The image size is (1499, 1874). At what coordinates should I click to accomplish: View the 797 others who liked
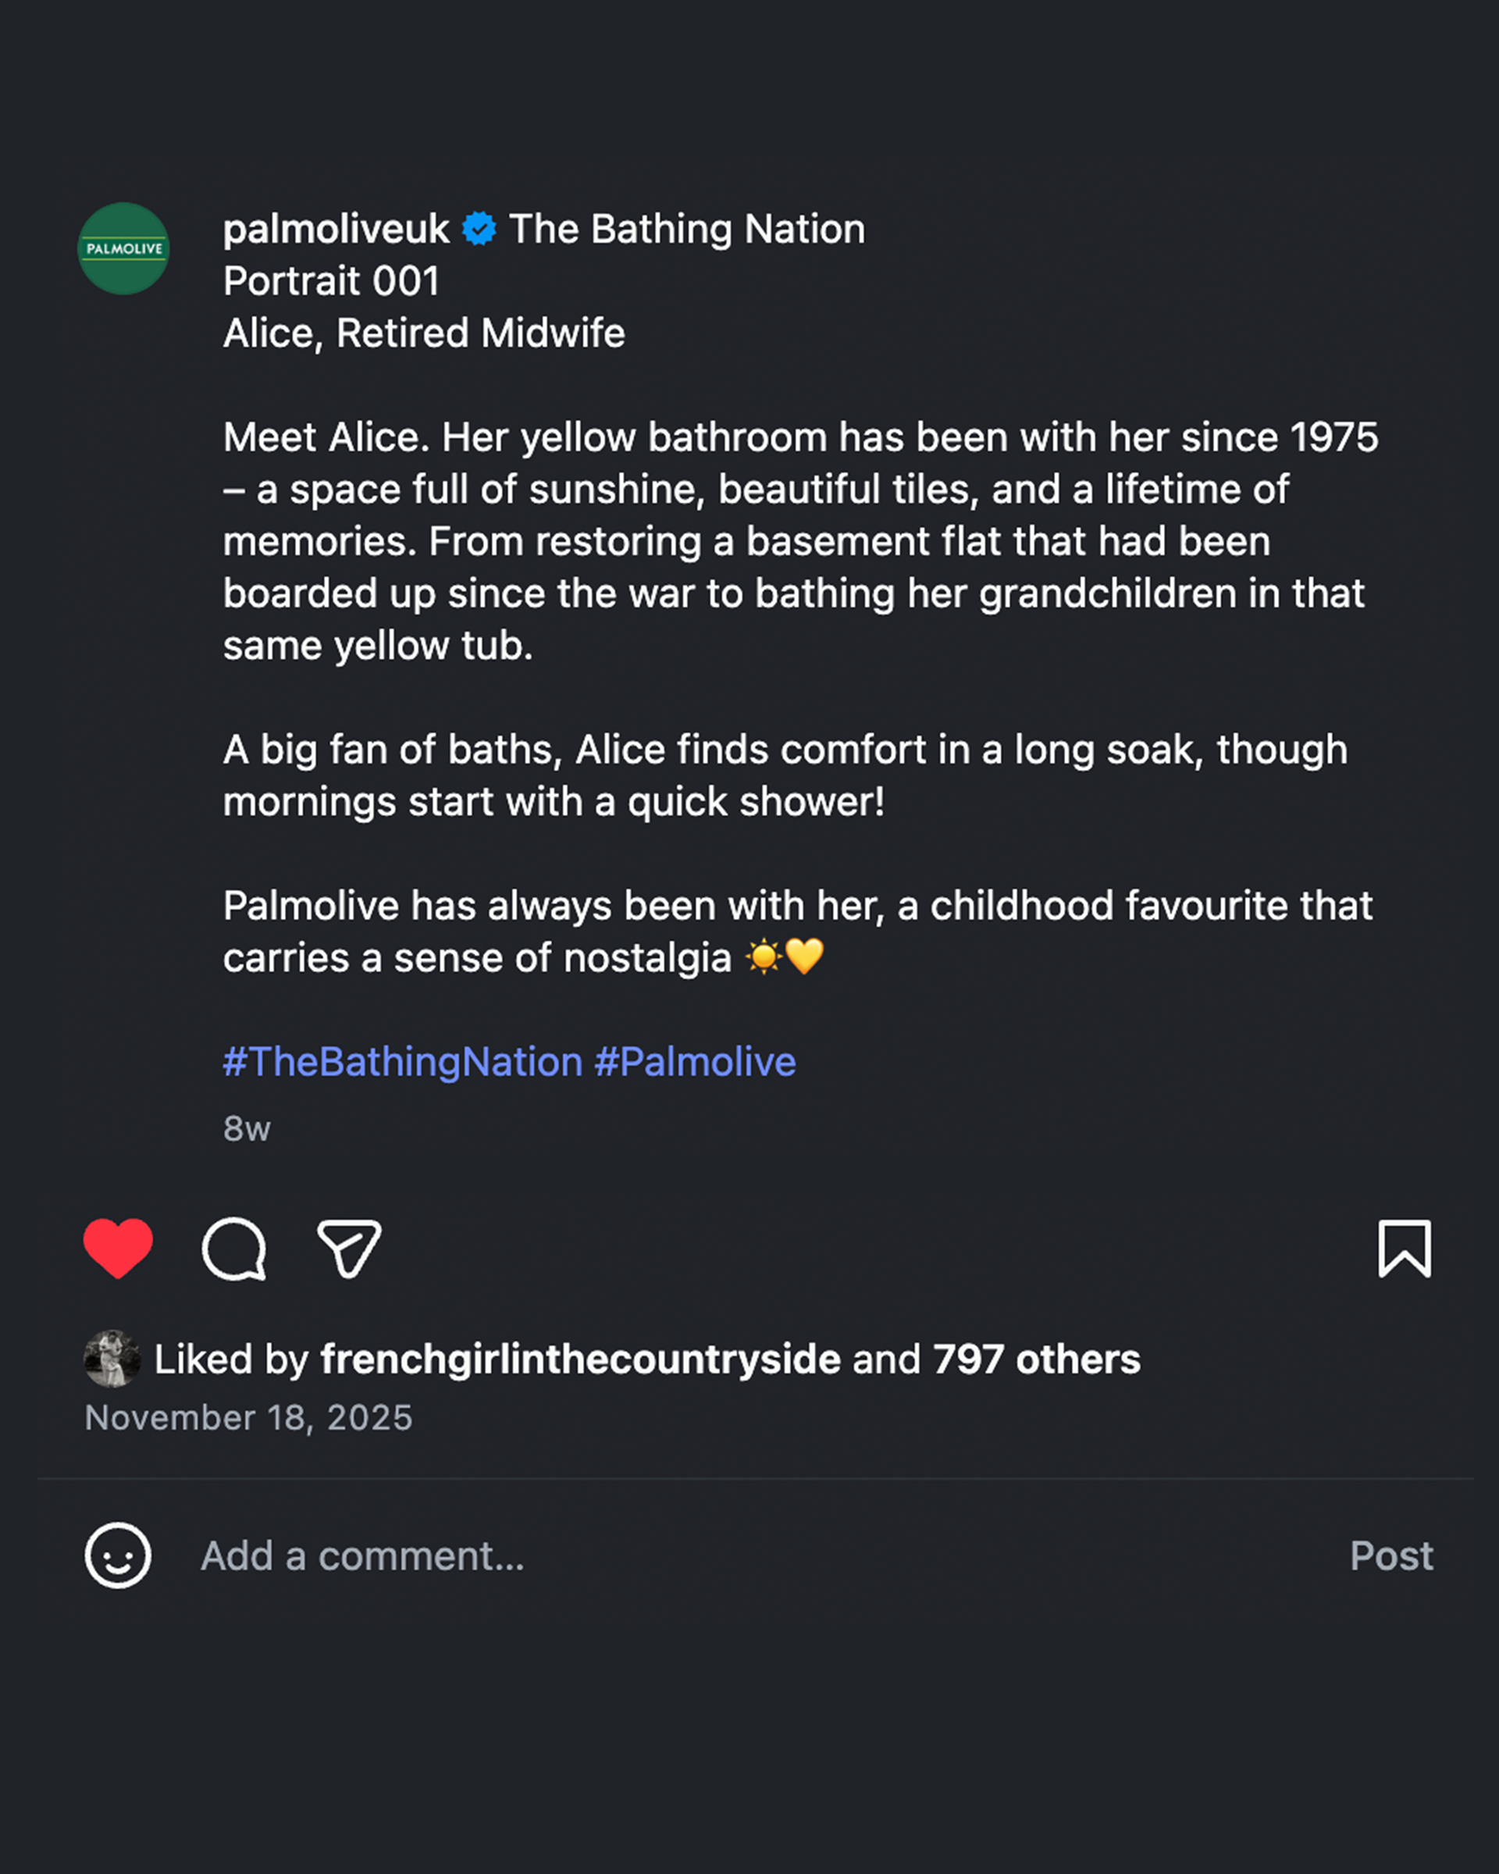(x=1036, y=1359)
